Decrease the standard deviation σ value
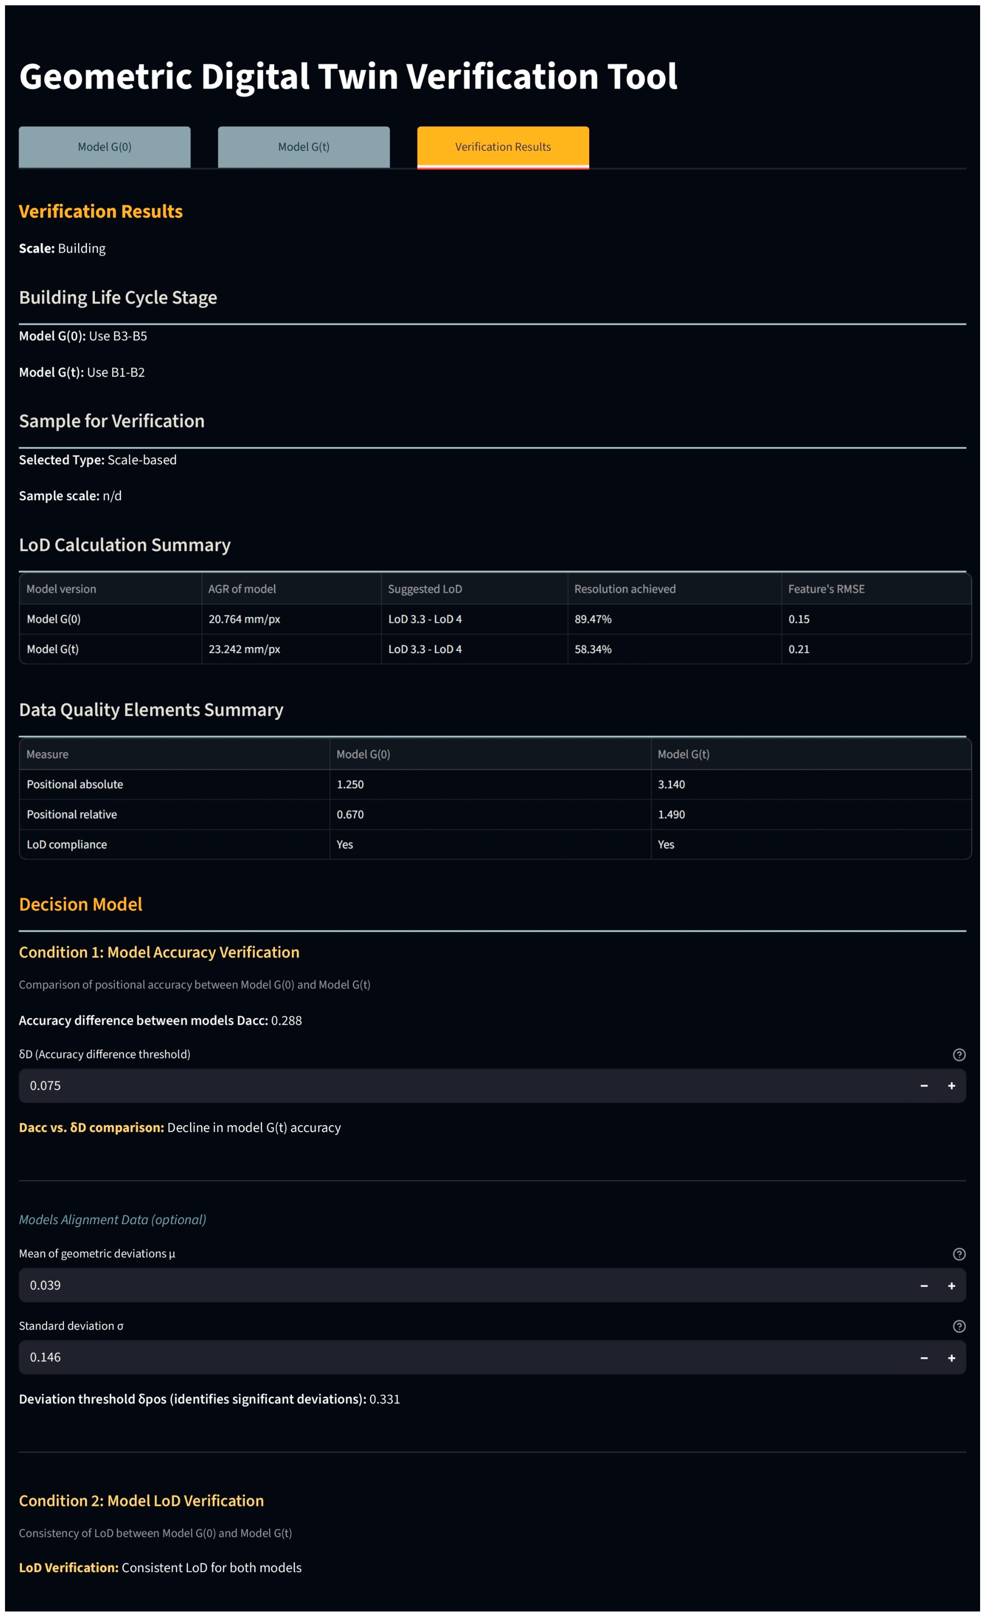Viewport: 986px width, 1618px height. pyautogui.click(x=924, y=1358)
